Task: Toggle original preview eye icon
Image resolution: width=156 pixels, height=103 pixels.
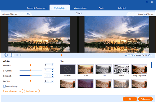Action: coord(28,14)
